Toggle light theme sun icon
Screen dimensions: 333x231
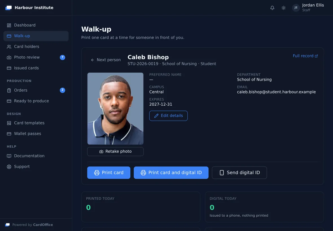284,8
